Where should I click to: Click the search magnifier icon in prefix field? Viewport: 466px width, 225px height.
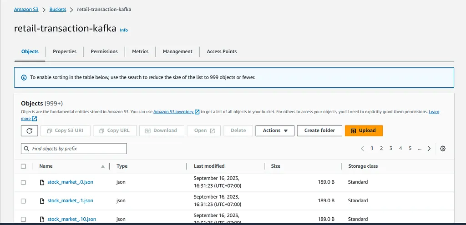click(26, 149)
